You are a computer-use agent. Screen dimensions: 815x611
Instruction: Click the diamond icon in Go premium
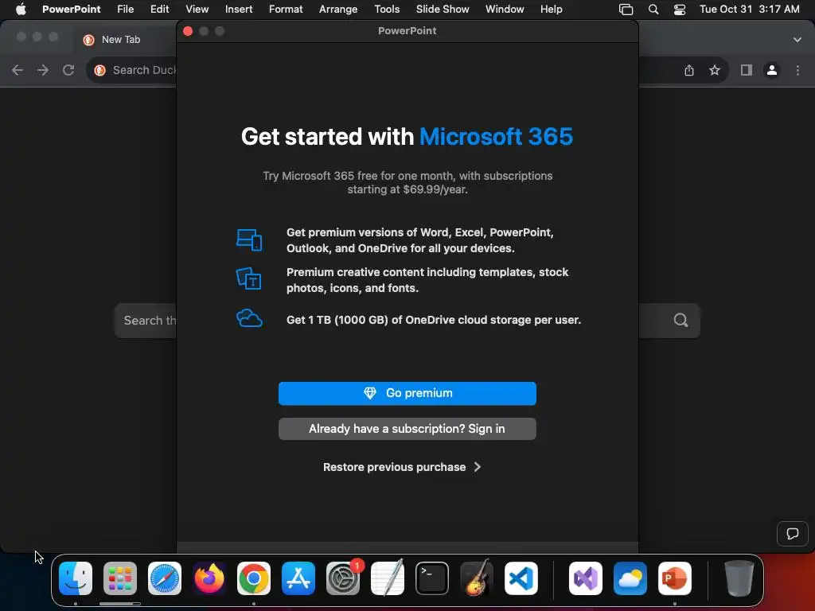[369, 393]
